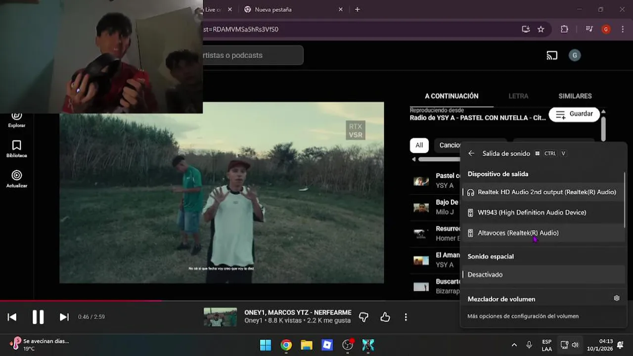Show hidden system tray icons

point(514,345)
